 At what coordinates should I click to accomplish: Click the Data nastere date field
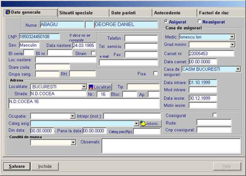tap(84, 45)
